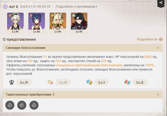Select the Pyro-Cryo blessing icon
The image size is (167, 116).
(127, 82)
